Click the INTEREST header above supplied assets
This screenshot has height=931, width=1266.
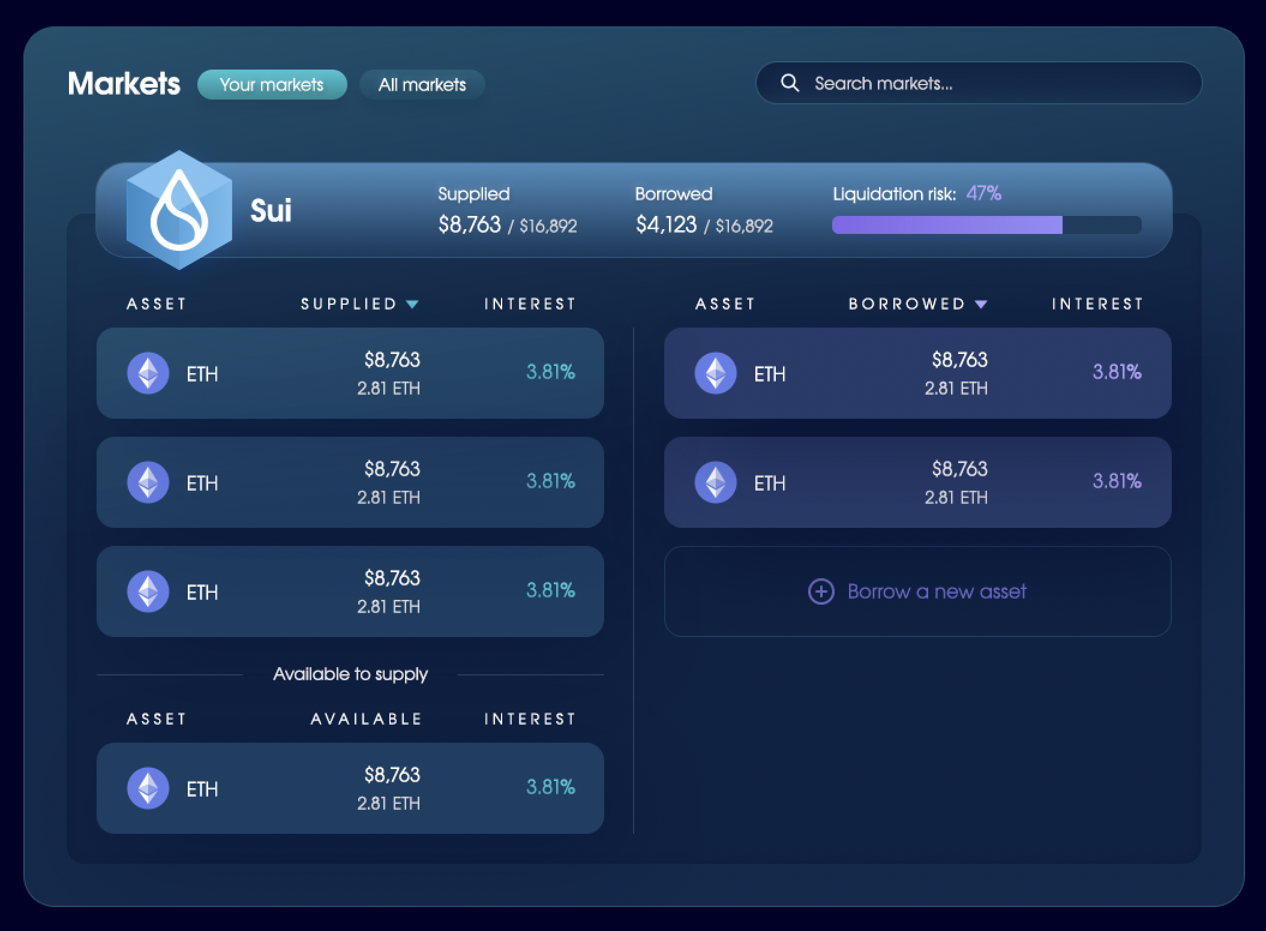coord(530,304)
